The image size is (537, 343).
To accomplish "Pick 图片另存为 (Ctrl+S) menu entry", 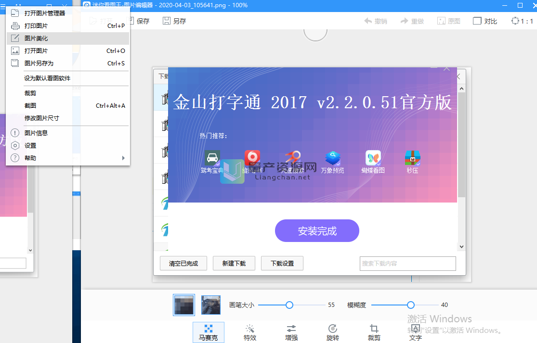I will [x=68, y=64].
